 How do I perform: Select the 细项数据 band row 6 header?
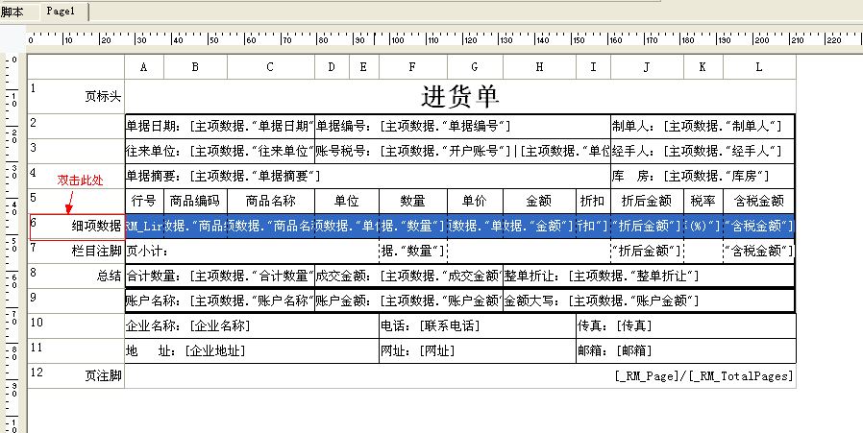tap(77, 227)
